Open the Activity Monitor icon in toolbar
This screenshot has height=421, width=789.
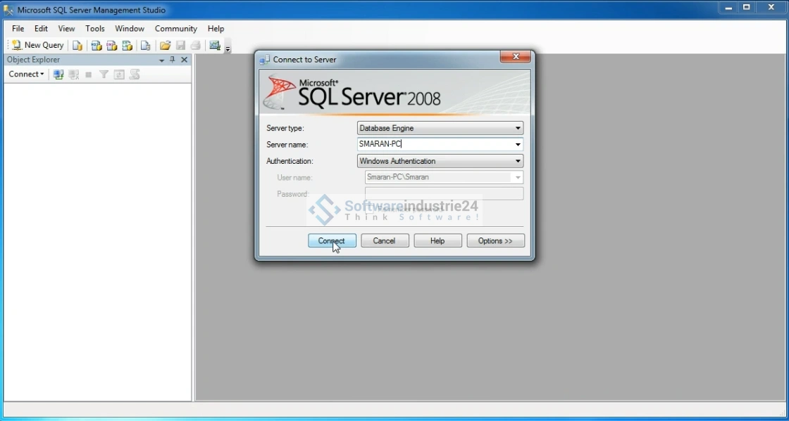pos(215,46)
